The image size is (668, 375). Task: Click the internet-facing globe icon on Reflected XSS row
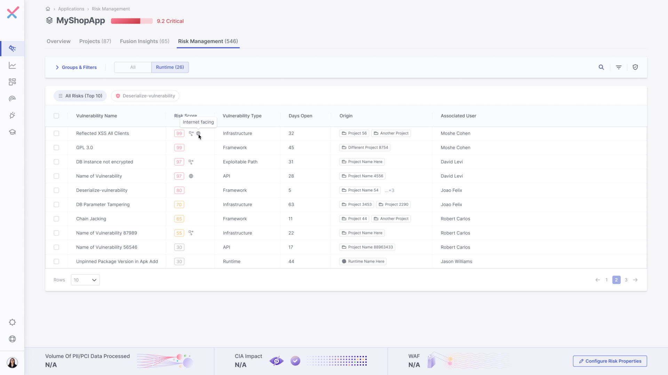(x=198, y=133)
